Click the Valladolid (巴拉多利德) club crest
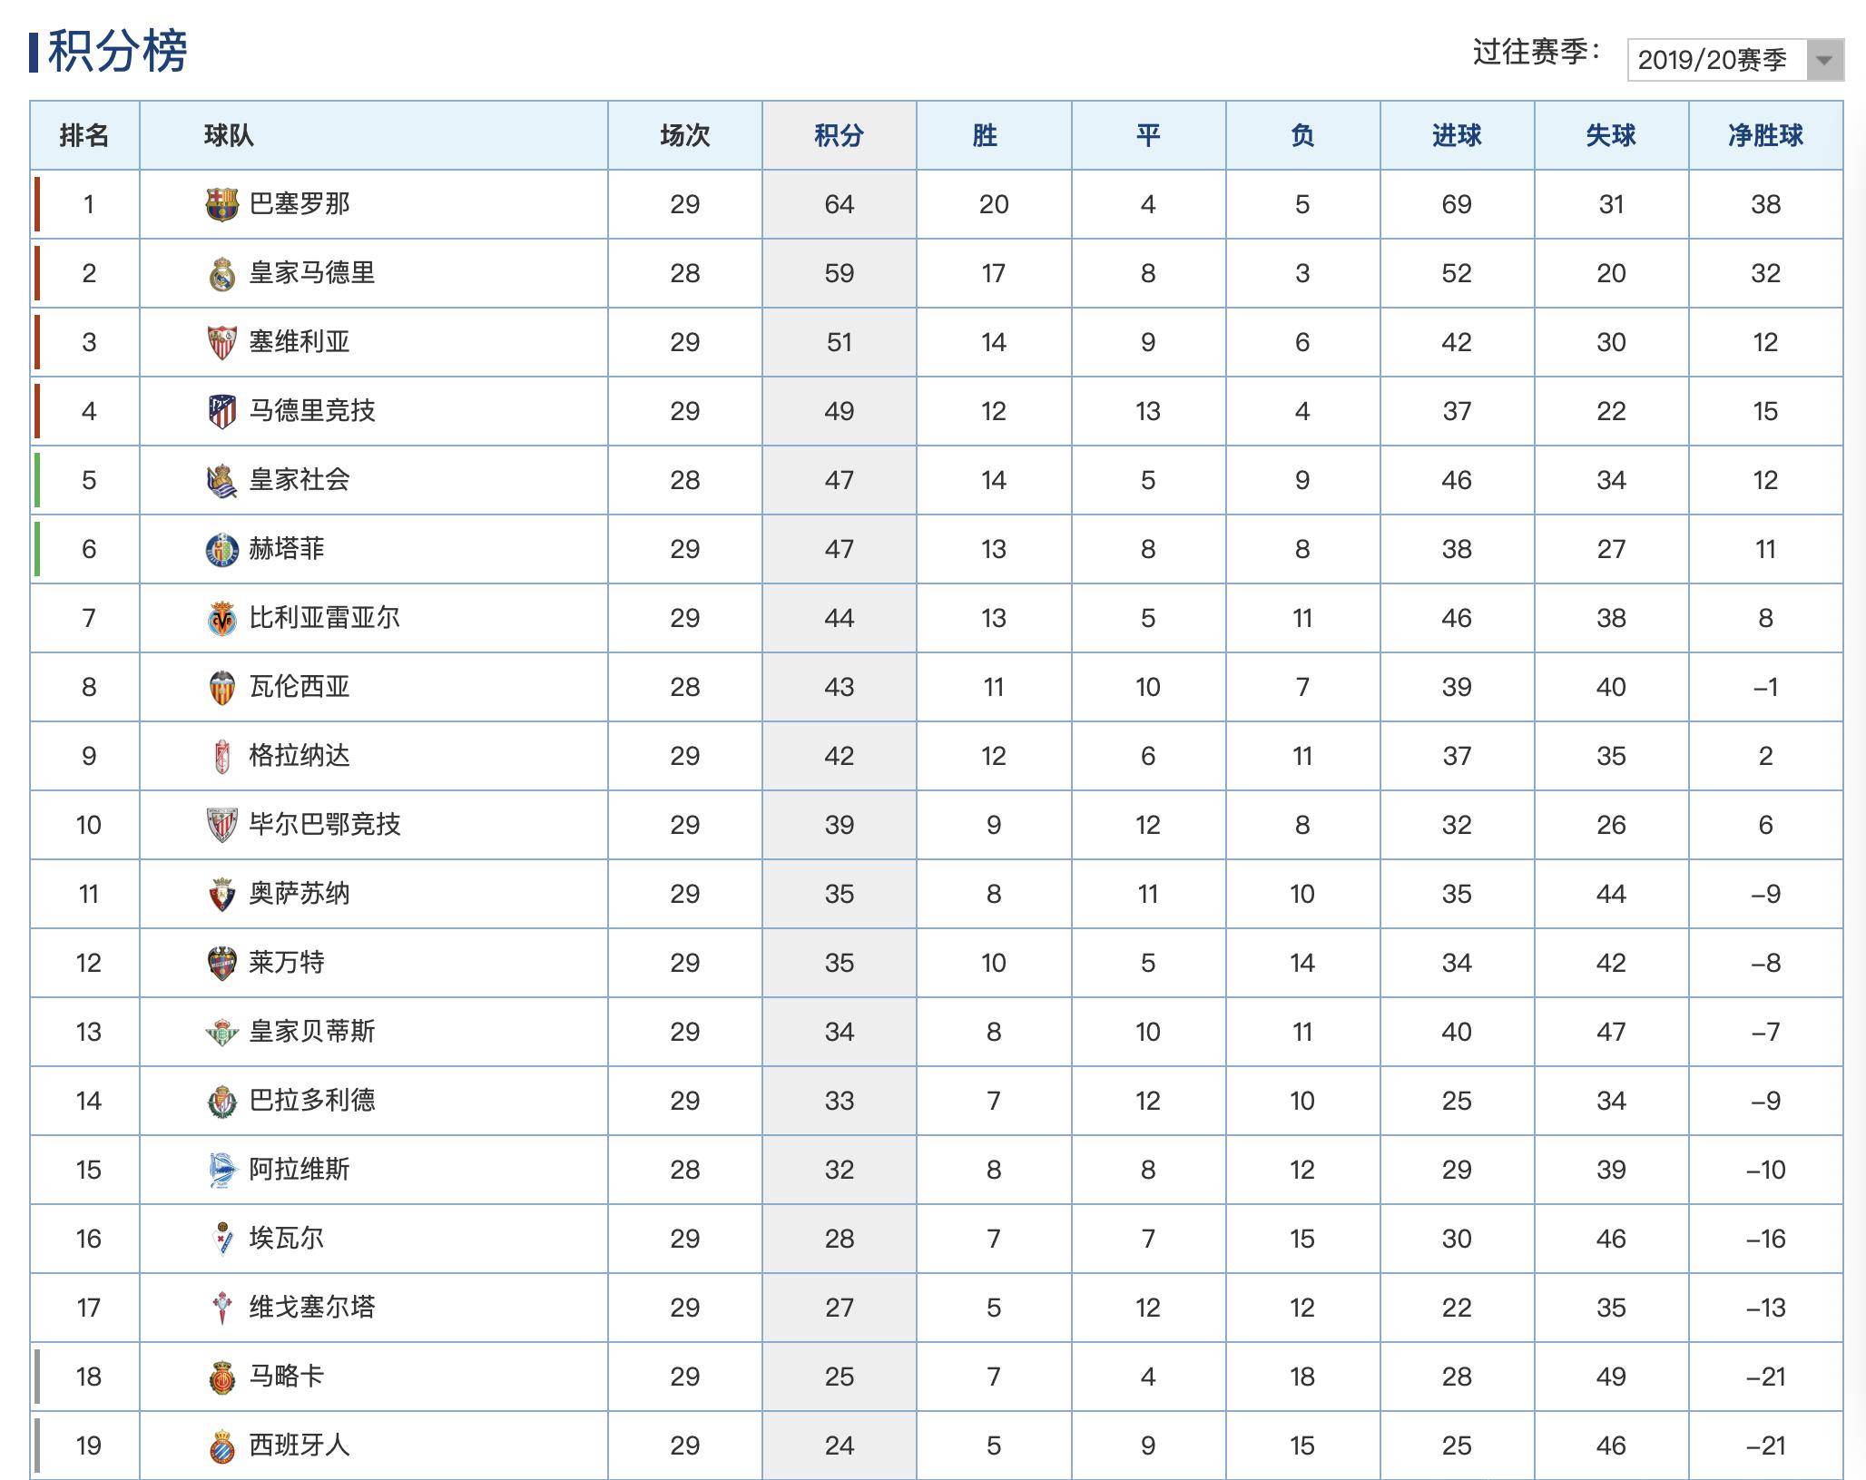The image size is (1866, 1480). coord(222,1101)
